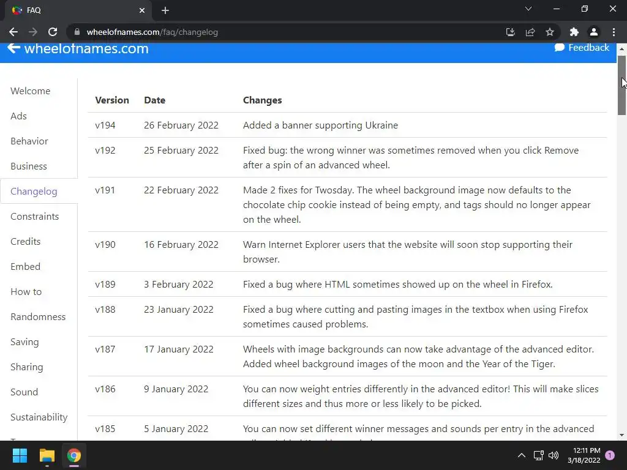This screenshot has width=627, height=470.
Task: Click the wheelofnames.com header title
Action: click(x=86, y=48)
